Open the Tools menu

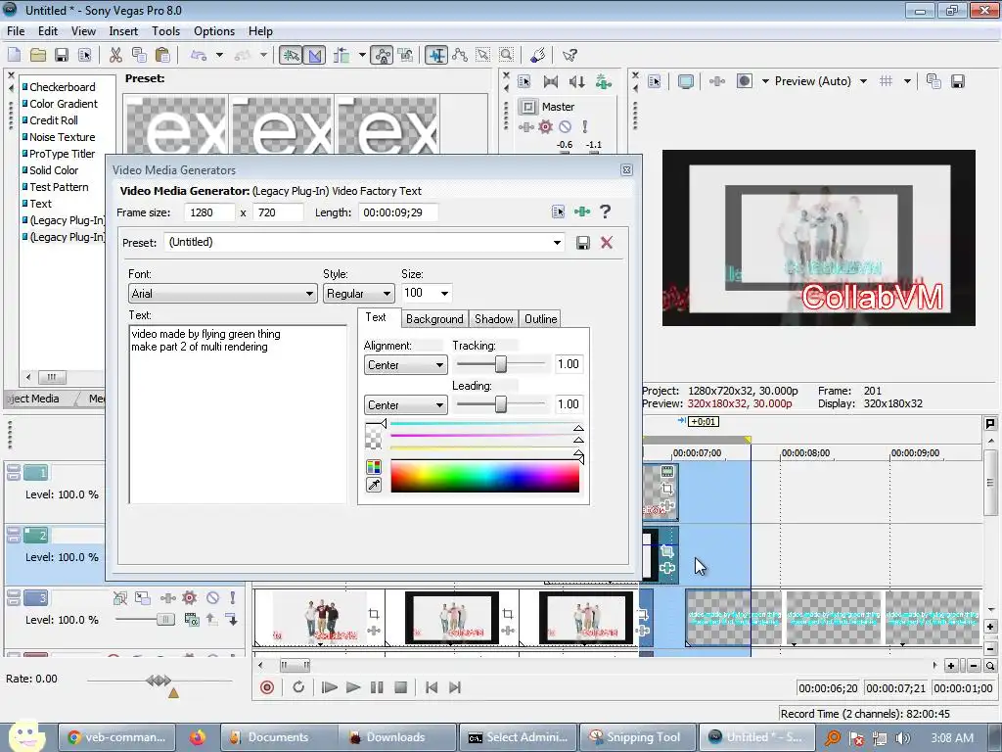[x=165, y=30]
